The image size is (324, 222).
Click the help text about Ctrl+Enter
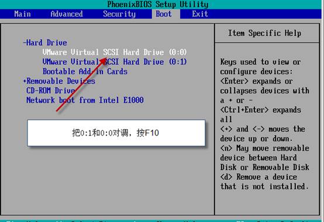260,115
